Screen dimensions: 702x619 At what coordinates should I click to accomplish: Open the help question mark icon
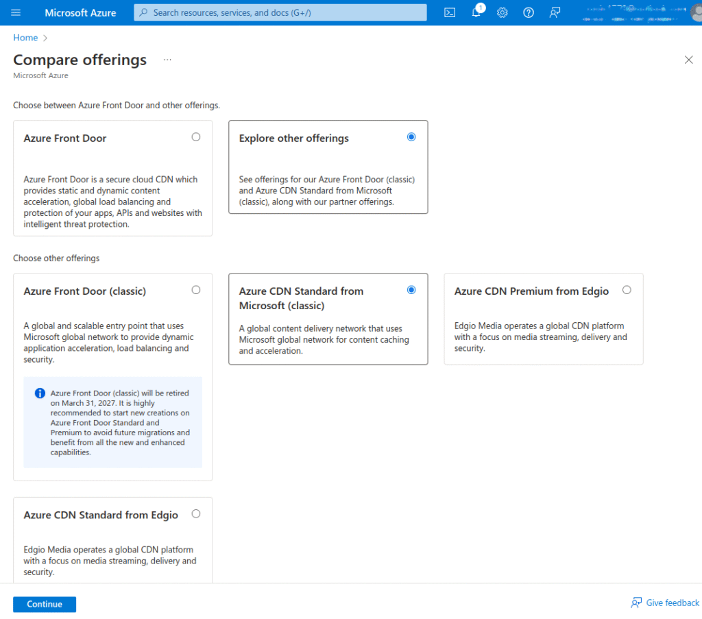(529, 12)
